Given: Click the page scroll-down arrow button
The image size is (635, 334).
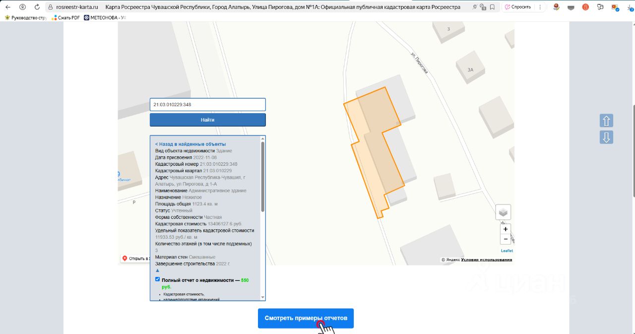Looking at the screenshot, I should [607, 137].
